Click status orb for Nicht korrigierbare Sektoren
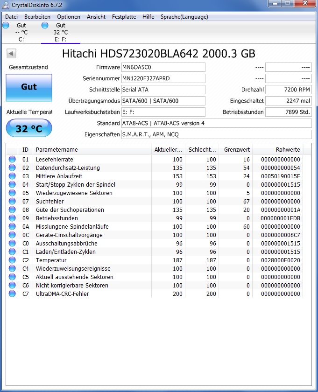Image resolution: width=318 pixels, height=392 pixels. [x=12, y=285]
